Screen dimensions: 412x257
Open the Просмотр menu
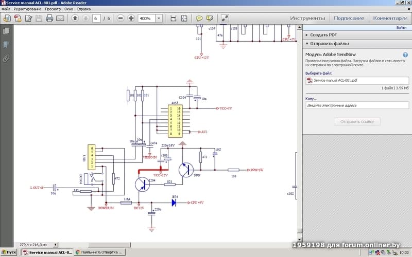click(53, 9)
